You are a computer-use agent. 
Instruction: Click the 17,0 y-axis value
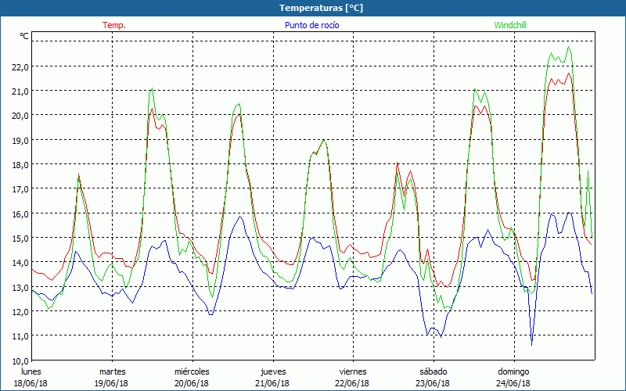[x=20, y=189]
